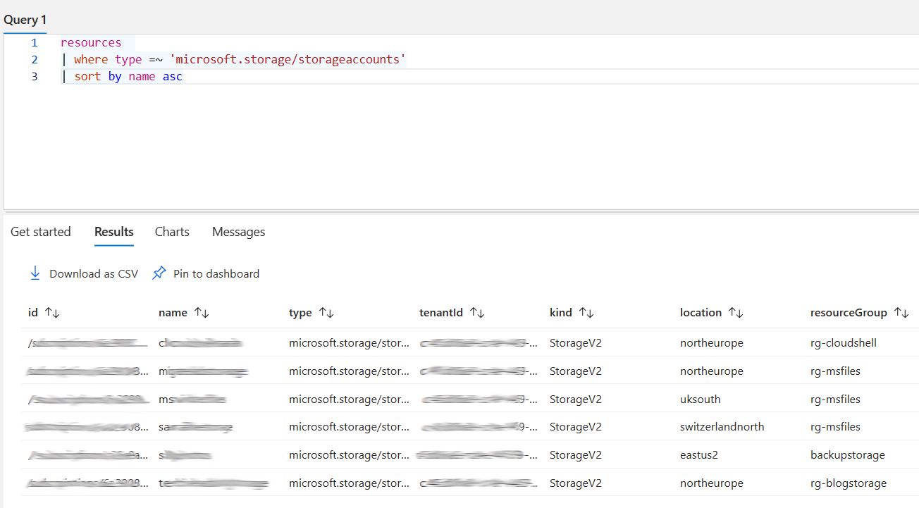Select the rg-cloudshell storage account row

pos(458,342)
